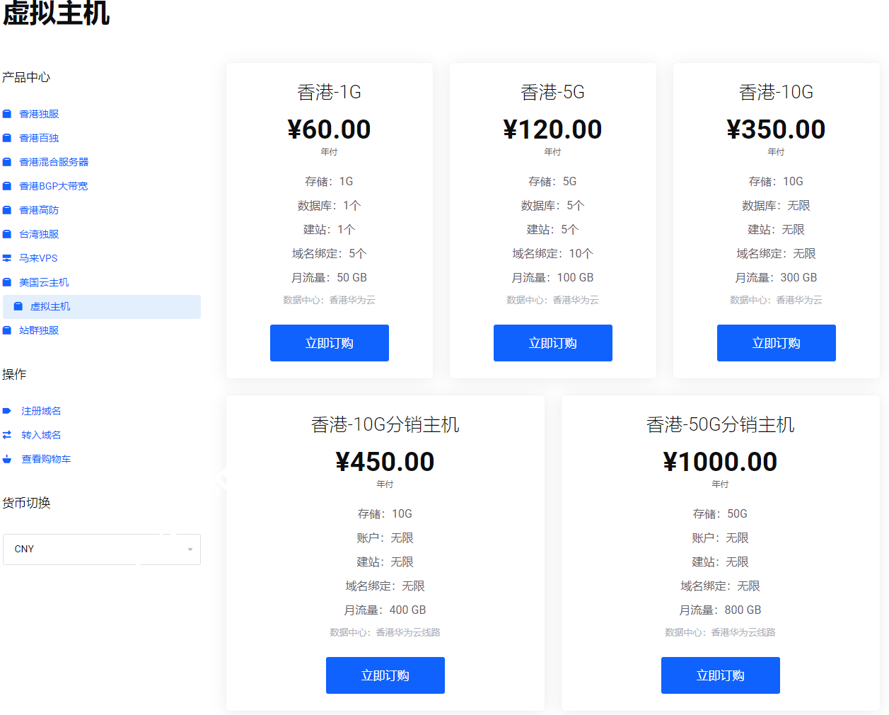Click the tag icon beside 注册域名
The image size is (889, 715).
[x=7, y=411]
